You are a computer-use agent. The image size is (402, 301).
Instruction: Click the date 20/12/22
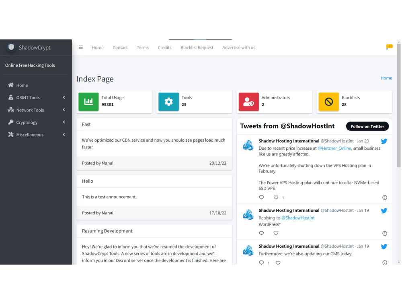(217, 163)
